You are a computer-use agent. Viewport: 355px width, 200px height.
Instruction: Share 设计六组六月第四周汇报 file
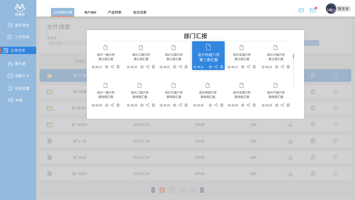click(x=282, y=105)
